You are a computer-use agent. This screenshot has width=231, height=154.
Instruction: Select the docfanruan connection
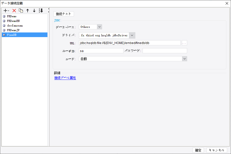point(14,25)
